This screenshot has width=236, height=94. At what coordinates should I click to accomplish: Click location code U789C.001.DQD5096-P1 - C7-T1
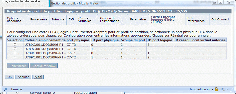50,53
